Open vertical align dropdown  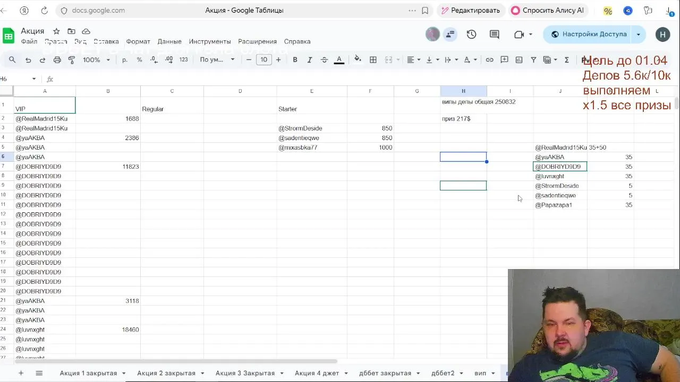click(x=432, y=60)
